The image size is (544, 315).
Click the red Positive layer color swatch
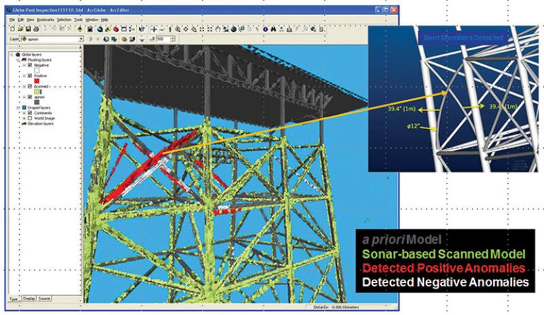click(37, 81)
